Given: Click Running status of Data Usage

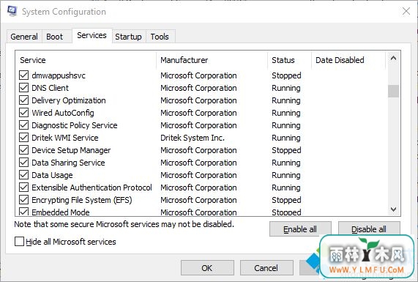Looking at the screenshot, I should (286, 175).
